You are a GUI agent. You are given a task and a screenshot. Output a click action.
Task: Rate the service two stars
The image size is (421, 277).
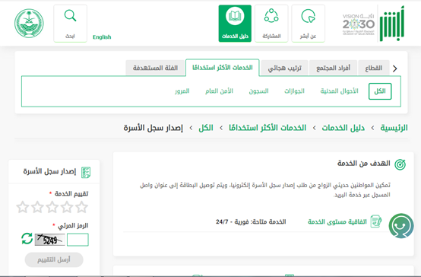pos(67,207)
